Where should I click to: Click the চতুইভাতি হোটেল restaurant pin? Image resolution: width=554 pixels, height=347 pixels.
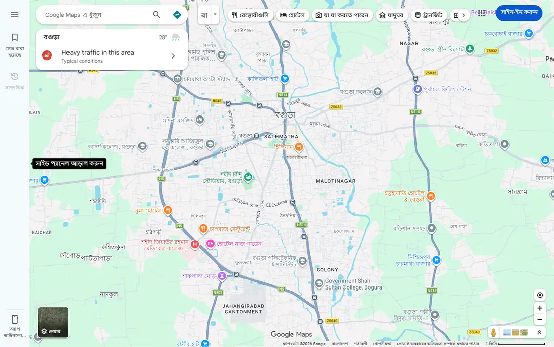pyautogui.click(x=430, y=196)
